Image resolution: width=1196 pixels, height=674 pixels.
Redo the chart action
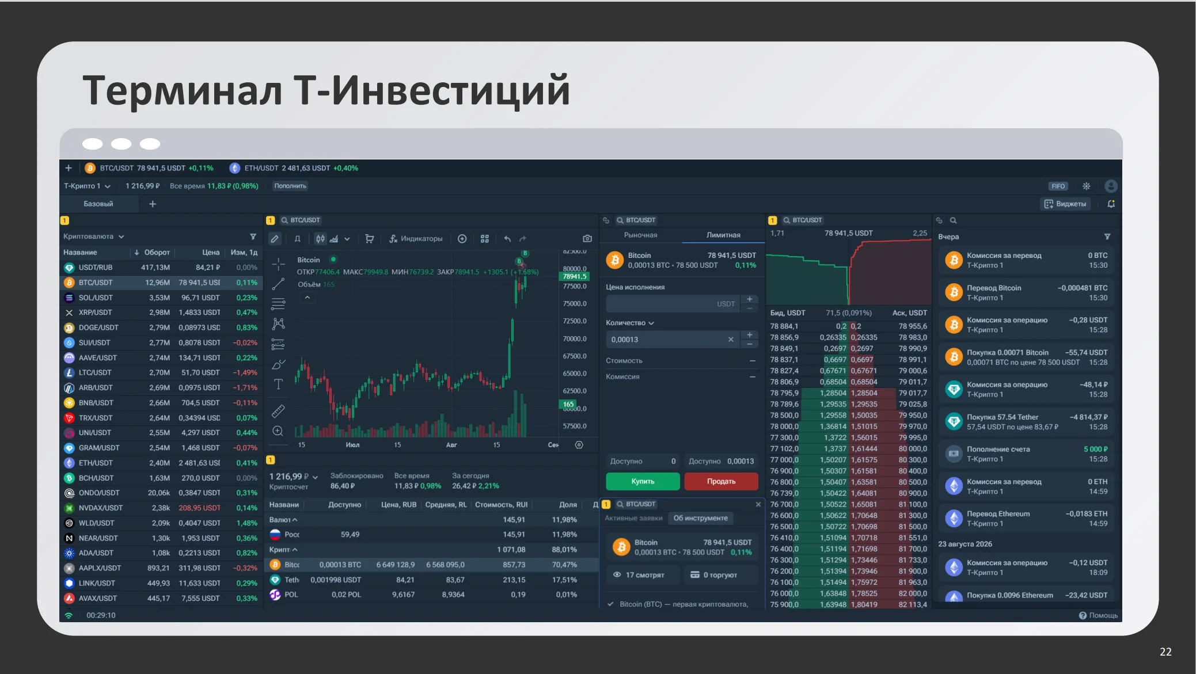pos(522,239)
